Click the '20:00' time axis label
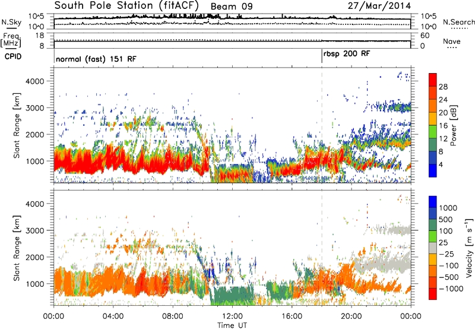475x329 pixels. 351,317
